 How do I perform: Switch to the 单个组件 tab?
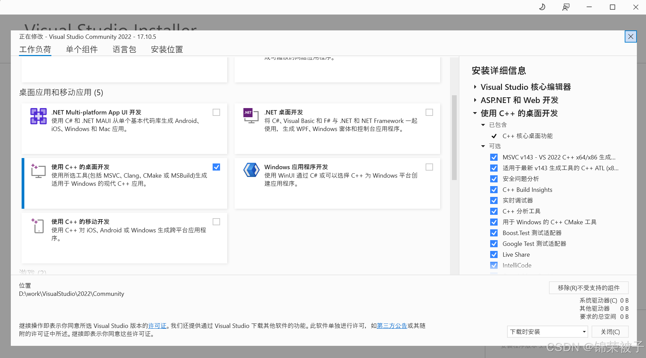[82, 50]
